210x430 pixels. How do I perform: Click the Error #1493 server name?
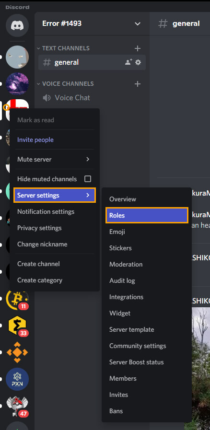coord(62,23)
